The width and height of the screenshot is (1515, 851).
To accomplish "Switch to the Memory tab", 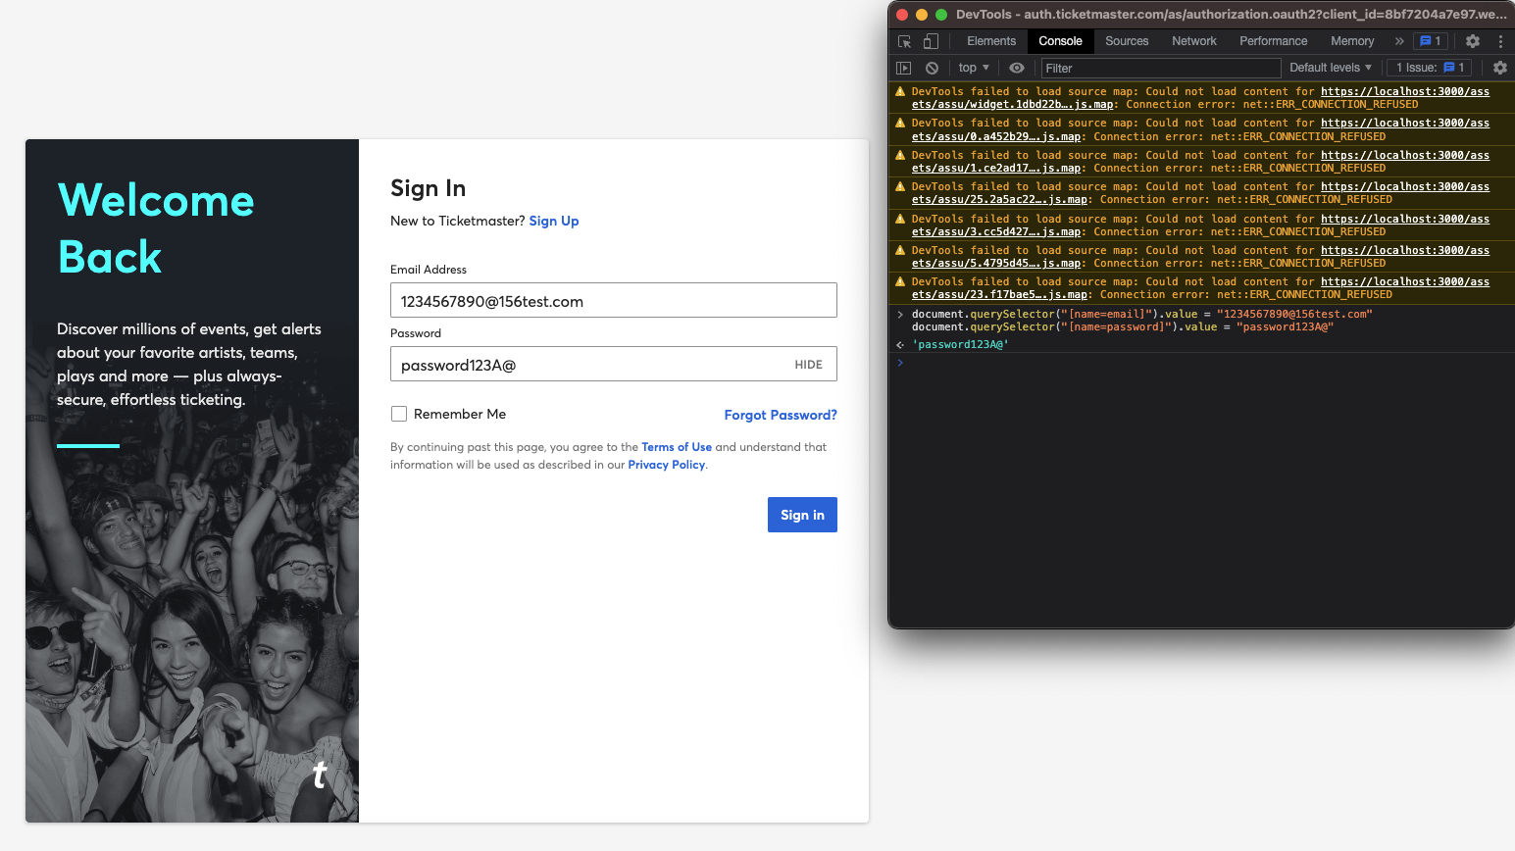I will point(1352,41).
